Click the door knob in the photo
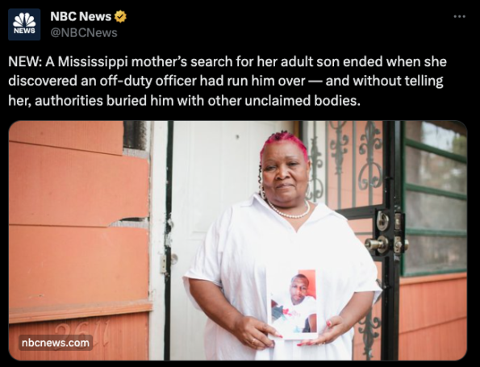 click(376, 244)
